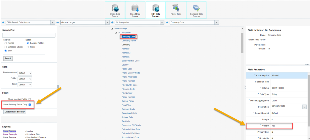This screenshot has height=140, width=310.
Task: Select the Archive Date field
Action: click(x=127, y=117)
